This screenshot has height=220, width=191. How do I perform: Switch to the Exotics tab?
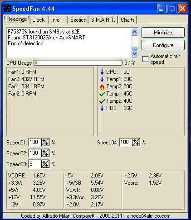pyautogui.click(x=78, y=20)
